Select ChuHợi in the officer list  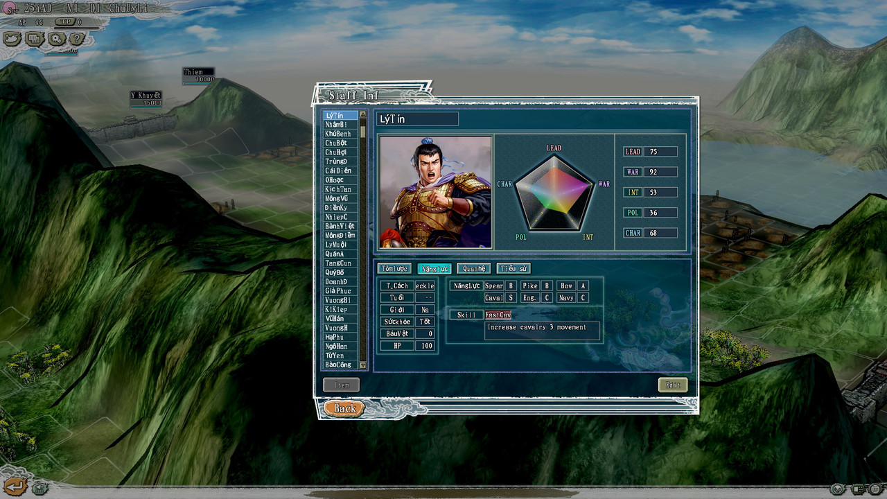tap(340, 152)
